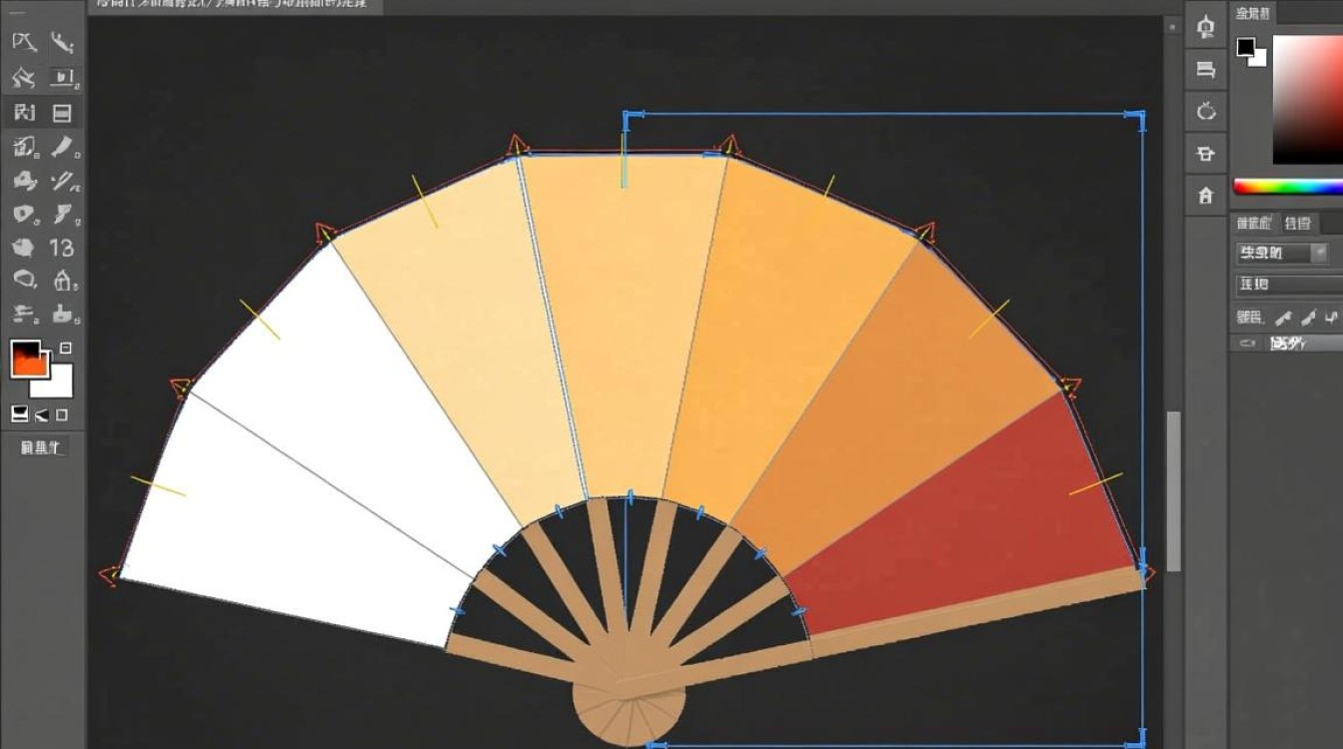Image resolution: width=1343 pixels, height=749 pixels.
Task: Toggle the leftmost mode icon below color swatches
Action: click(x=19, y=413)
